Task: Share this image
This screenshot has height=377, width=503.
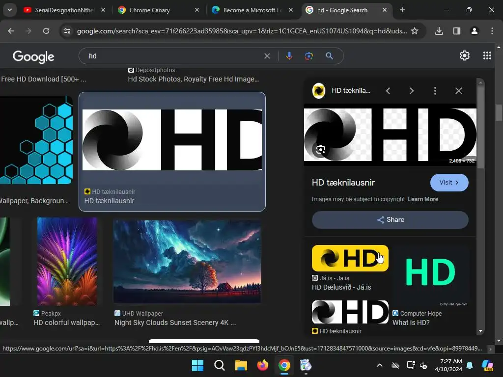Action: tap(390, 219)
